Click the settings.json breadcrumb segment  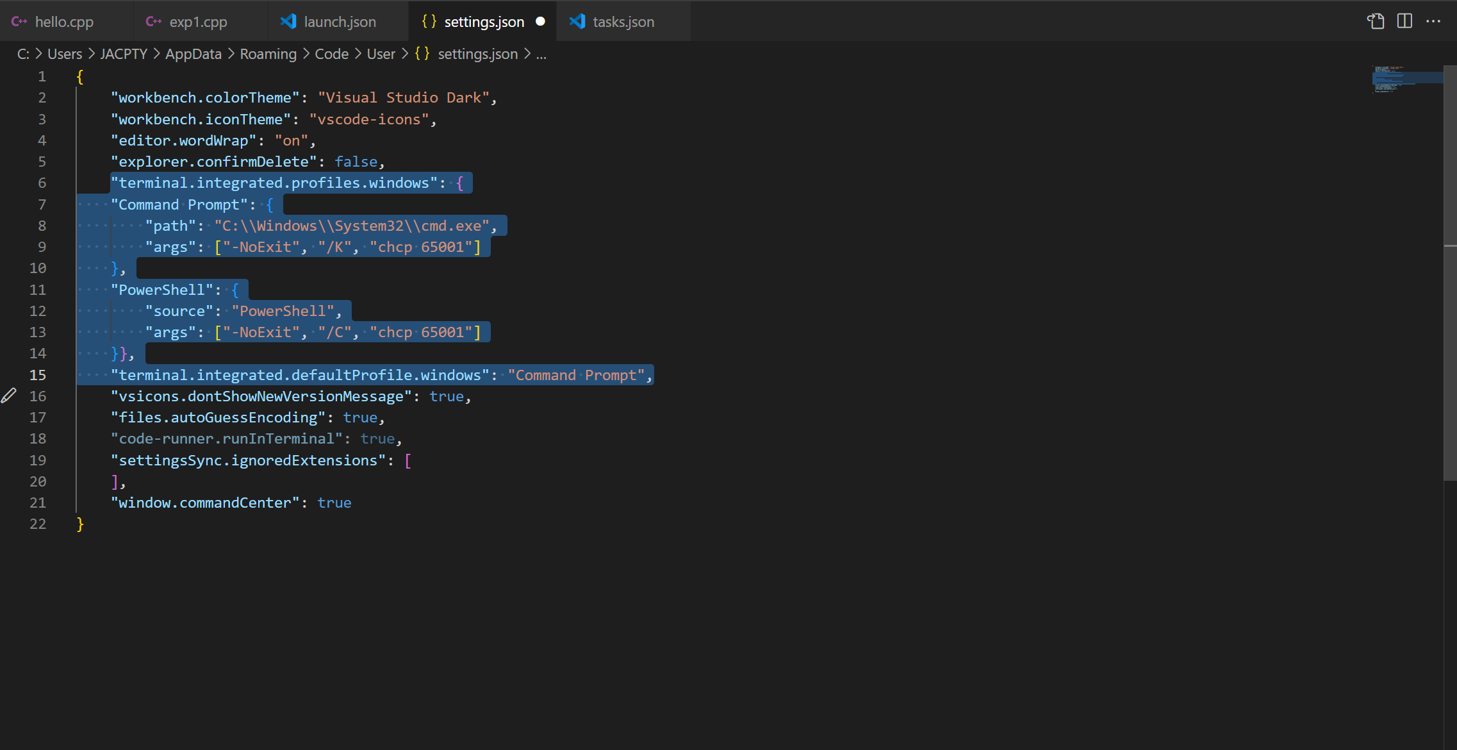477,54
